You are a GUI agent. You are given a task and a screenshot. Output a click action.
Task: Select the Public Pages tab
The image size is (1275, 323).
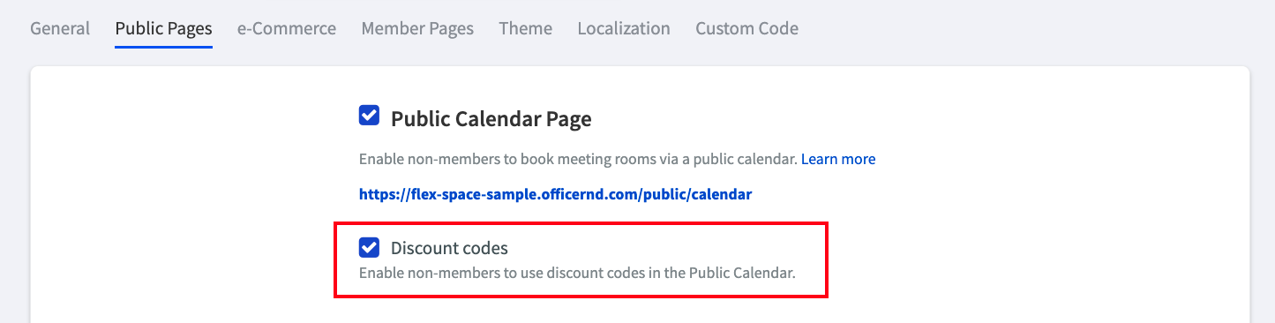coord(163,28)
